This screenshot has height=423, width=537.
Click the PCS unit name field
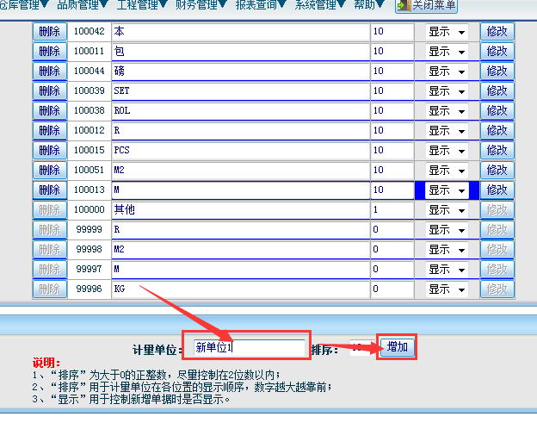tap(241, 151)
